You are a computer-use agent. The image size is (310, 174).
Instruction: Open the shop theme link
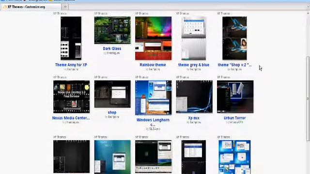pyautogui.click(x=112, y=113)
